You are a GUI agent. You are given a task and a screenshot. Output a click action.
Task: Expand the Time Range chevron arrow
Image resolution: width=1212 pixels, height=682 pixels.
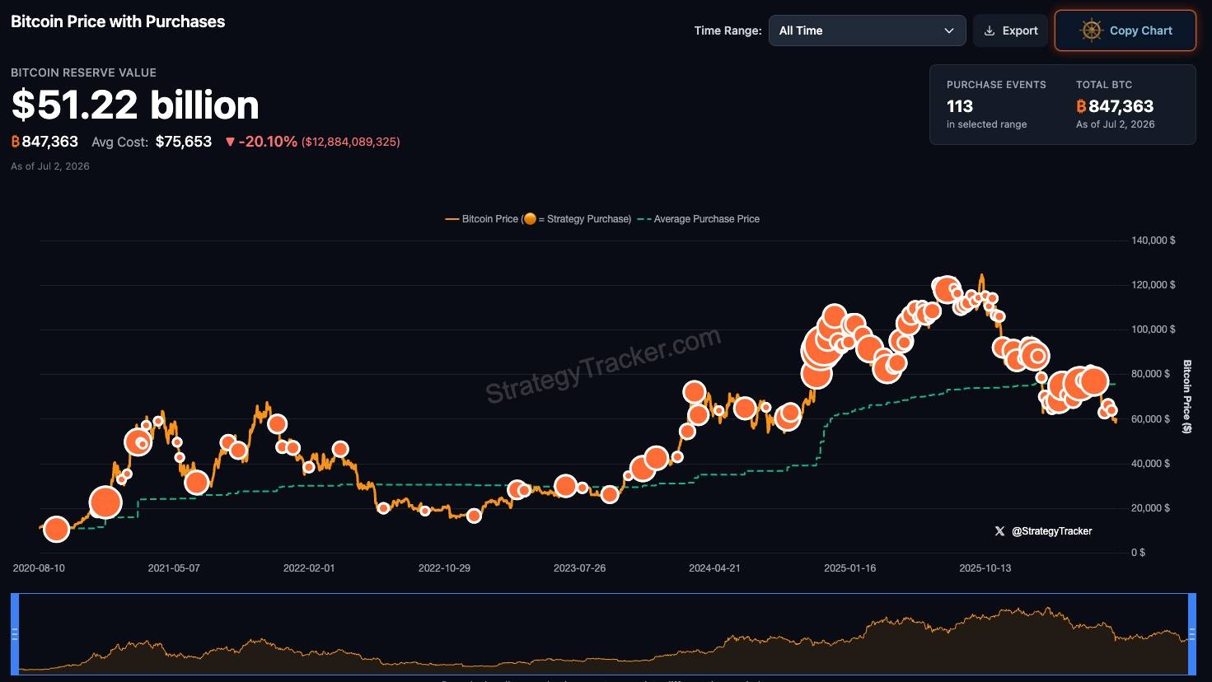[949, 30]
